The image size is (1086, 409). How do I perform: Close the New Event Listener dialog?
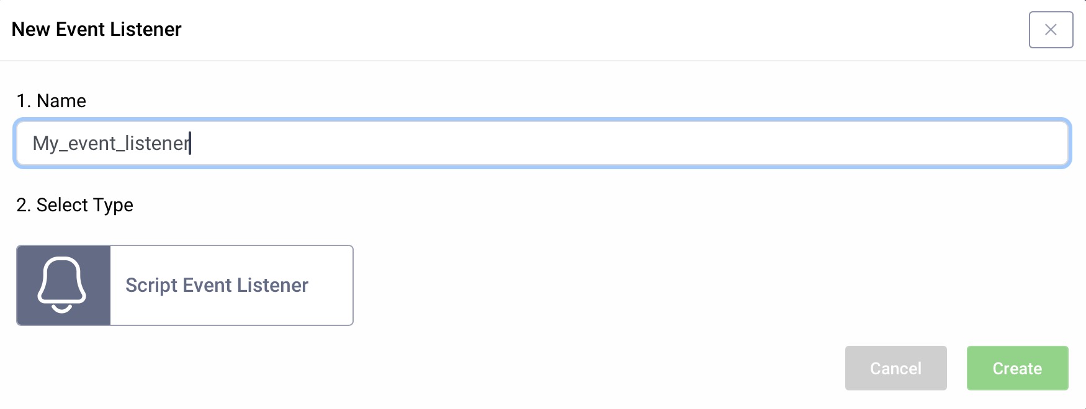pyautogui.click(x=1051, y=30)
